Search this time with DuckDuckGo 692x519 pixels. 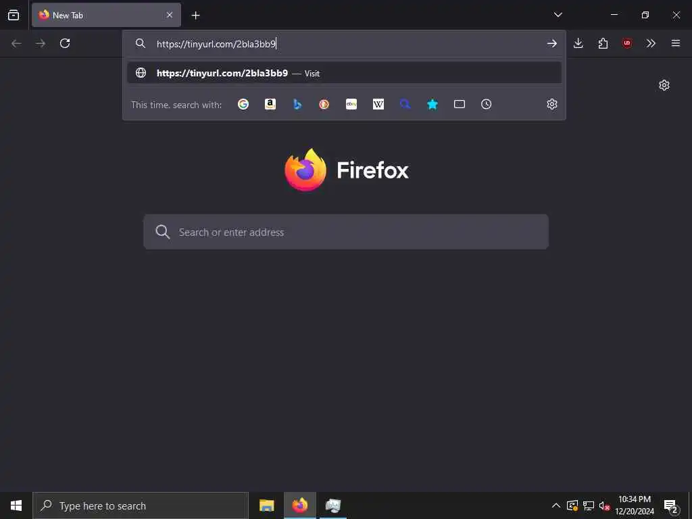pyautogui.click(x=324, y=104)
